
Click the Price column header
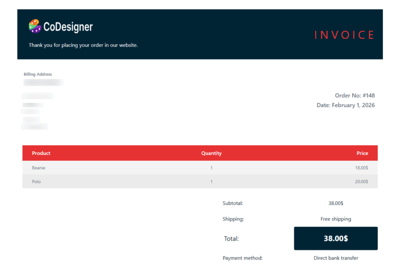pyautogui.click(x=362, y=153)
